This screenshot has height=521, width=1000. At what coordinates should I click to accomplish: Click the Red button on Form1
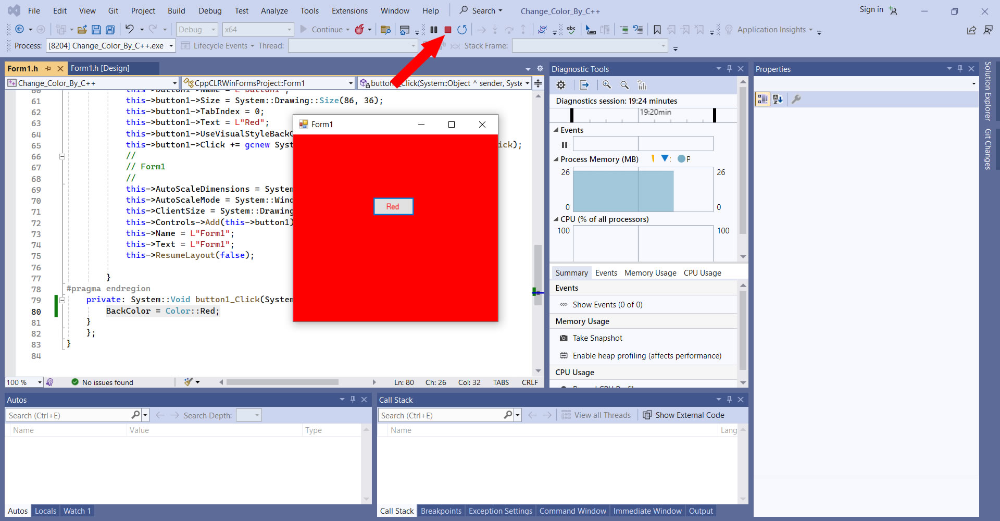(x=393, y=206)
